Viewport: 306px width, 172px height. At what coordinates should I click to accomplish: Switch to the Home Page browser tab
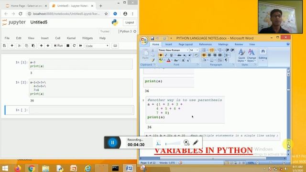coord(26,6)
